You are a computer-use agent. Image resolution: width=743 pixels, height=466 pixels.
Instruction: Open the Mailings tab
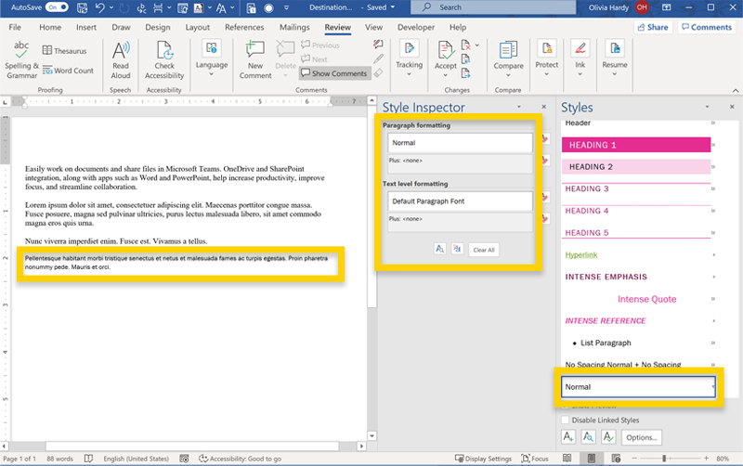294,28
